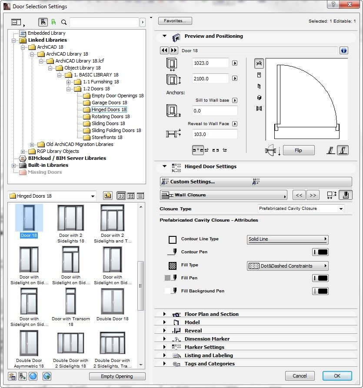Open Contour Line Type Solid Line menu
Screen dimensions: 363x388
(287, 239)
